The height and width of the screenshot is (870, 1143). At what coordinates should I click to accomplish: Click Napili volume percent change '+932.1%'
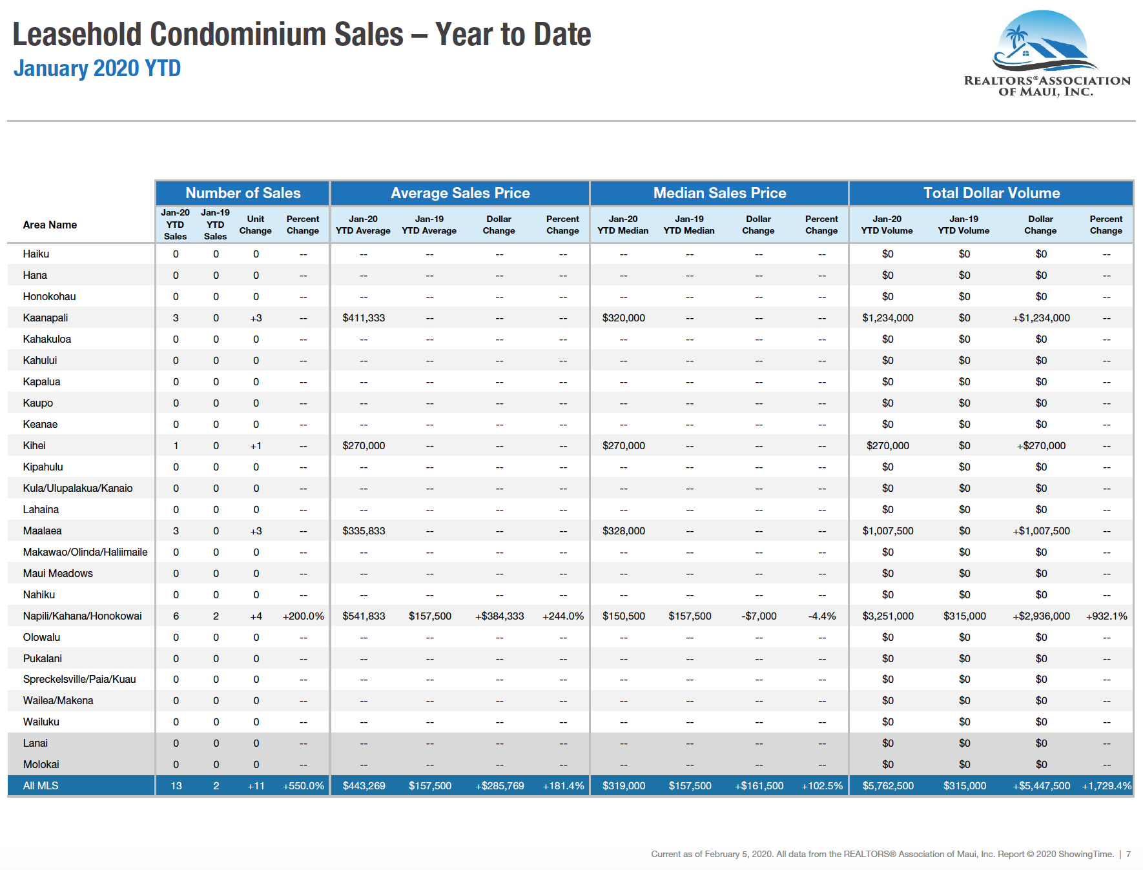[1106, 616]
